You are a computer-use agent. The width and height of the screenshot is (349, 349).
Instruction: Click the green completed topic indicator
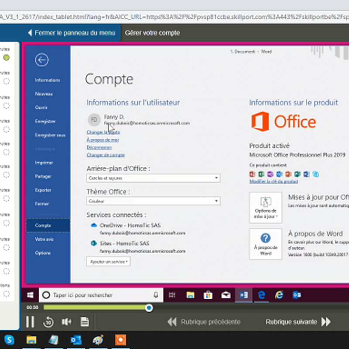[7, 58]
